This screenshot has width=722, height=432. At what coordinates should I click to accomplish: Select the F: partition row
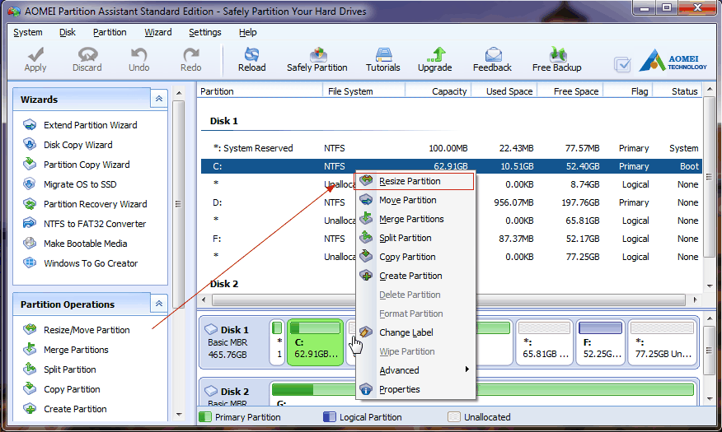pos(452,239)
